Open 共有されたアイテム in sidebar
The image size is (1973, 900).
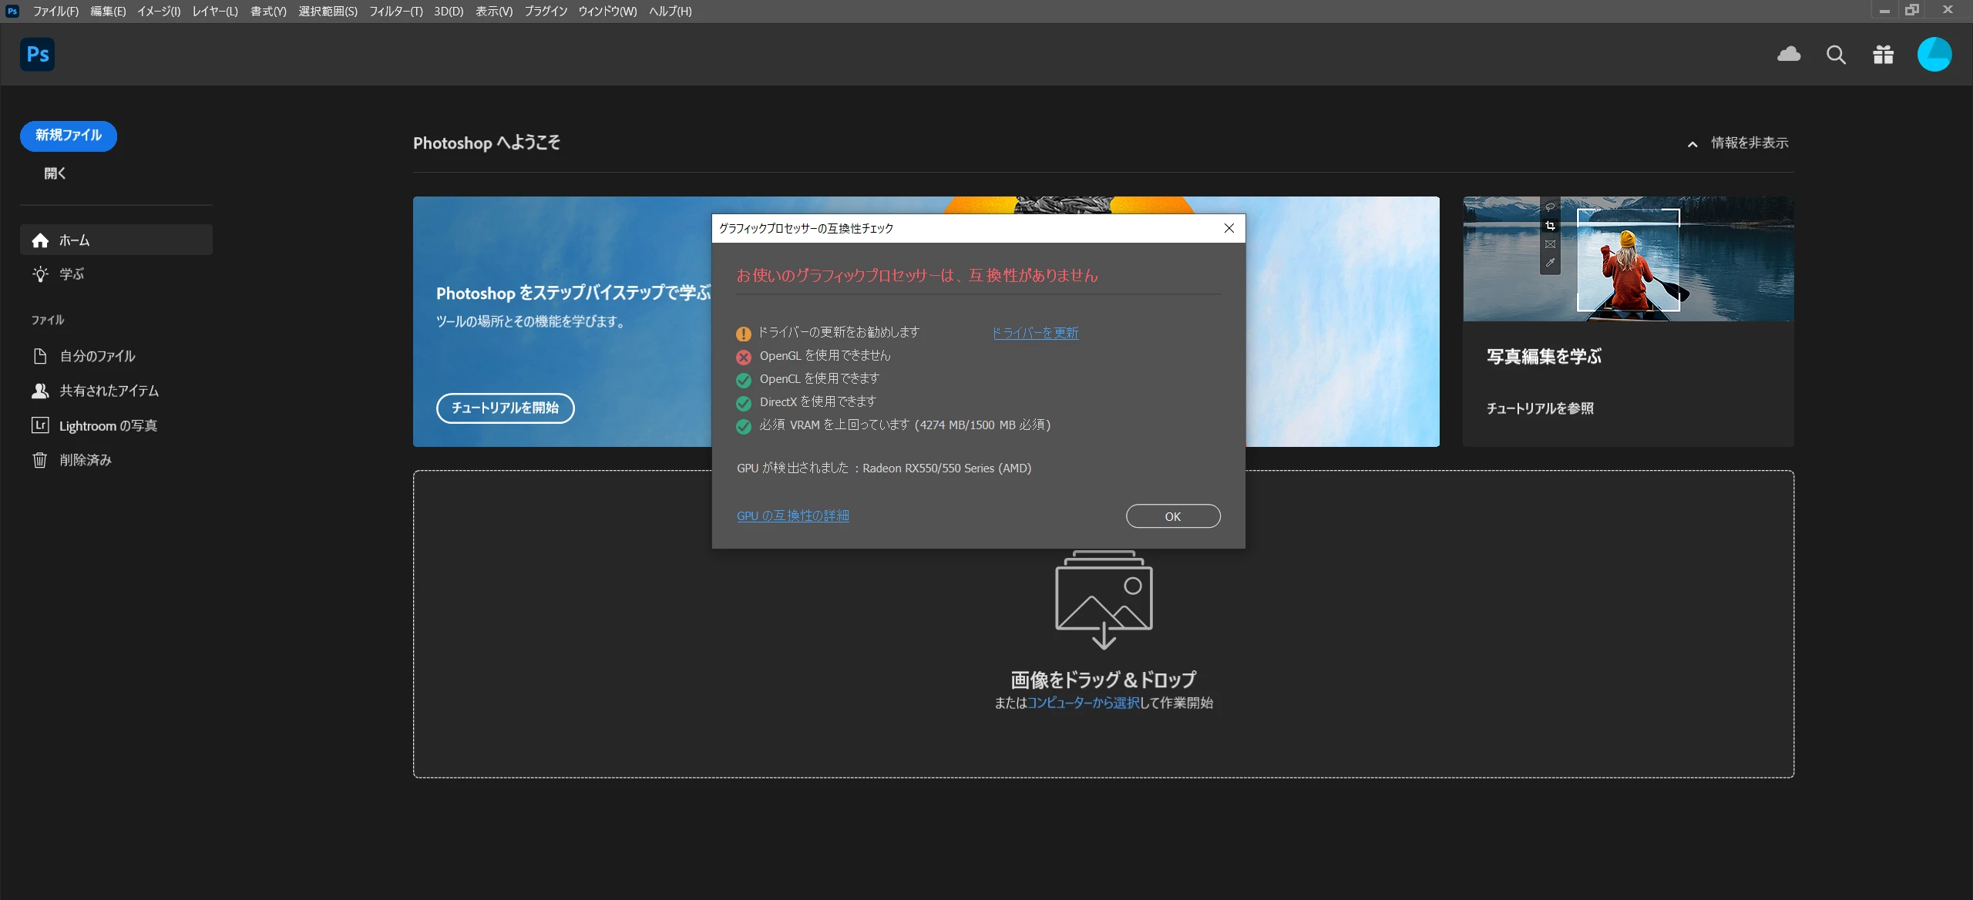(x=109, y=391)
